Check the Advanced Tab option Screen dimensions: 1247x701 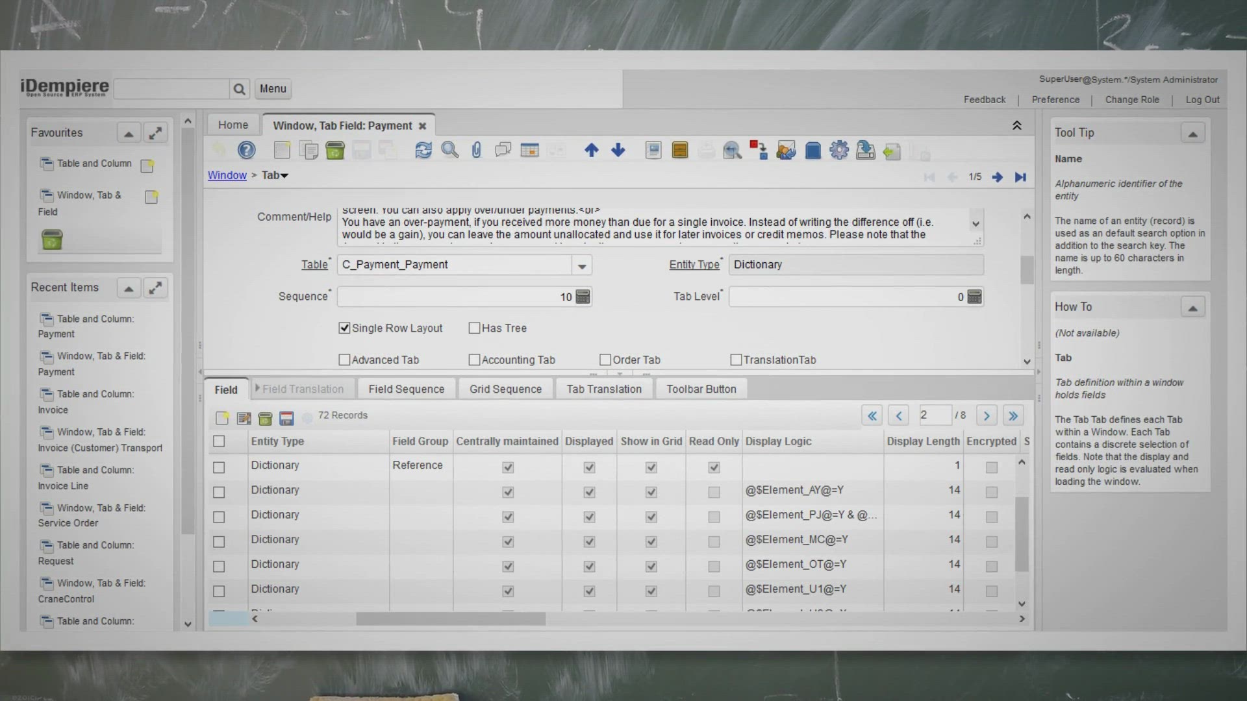click(x=344, y=360)
